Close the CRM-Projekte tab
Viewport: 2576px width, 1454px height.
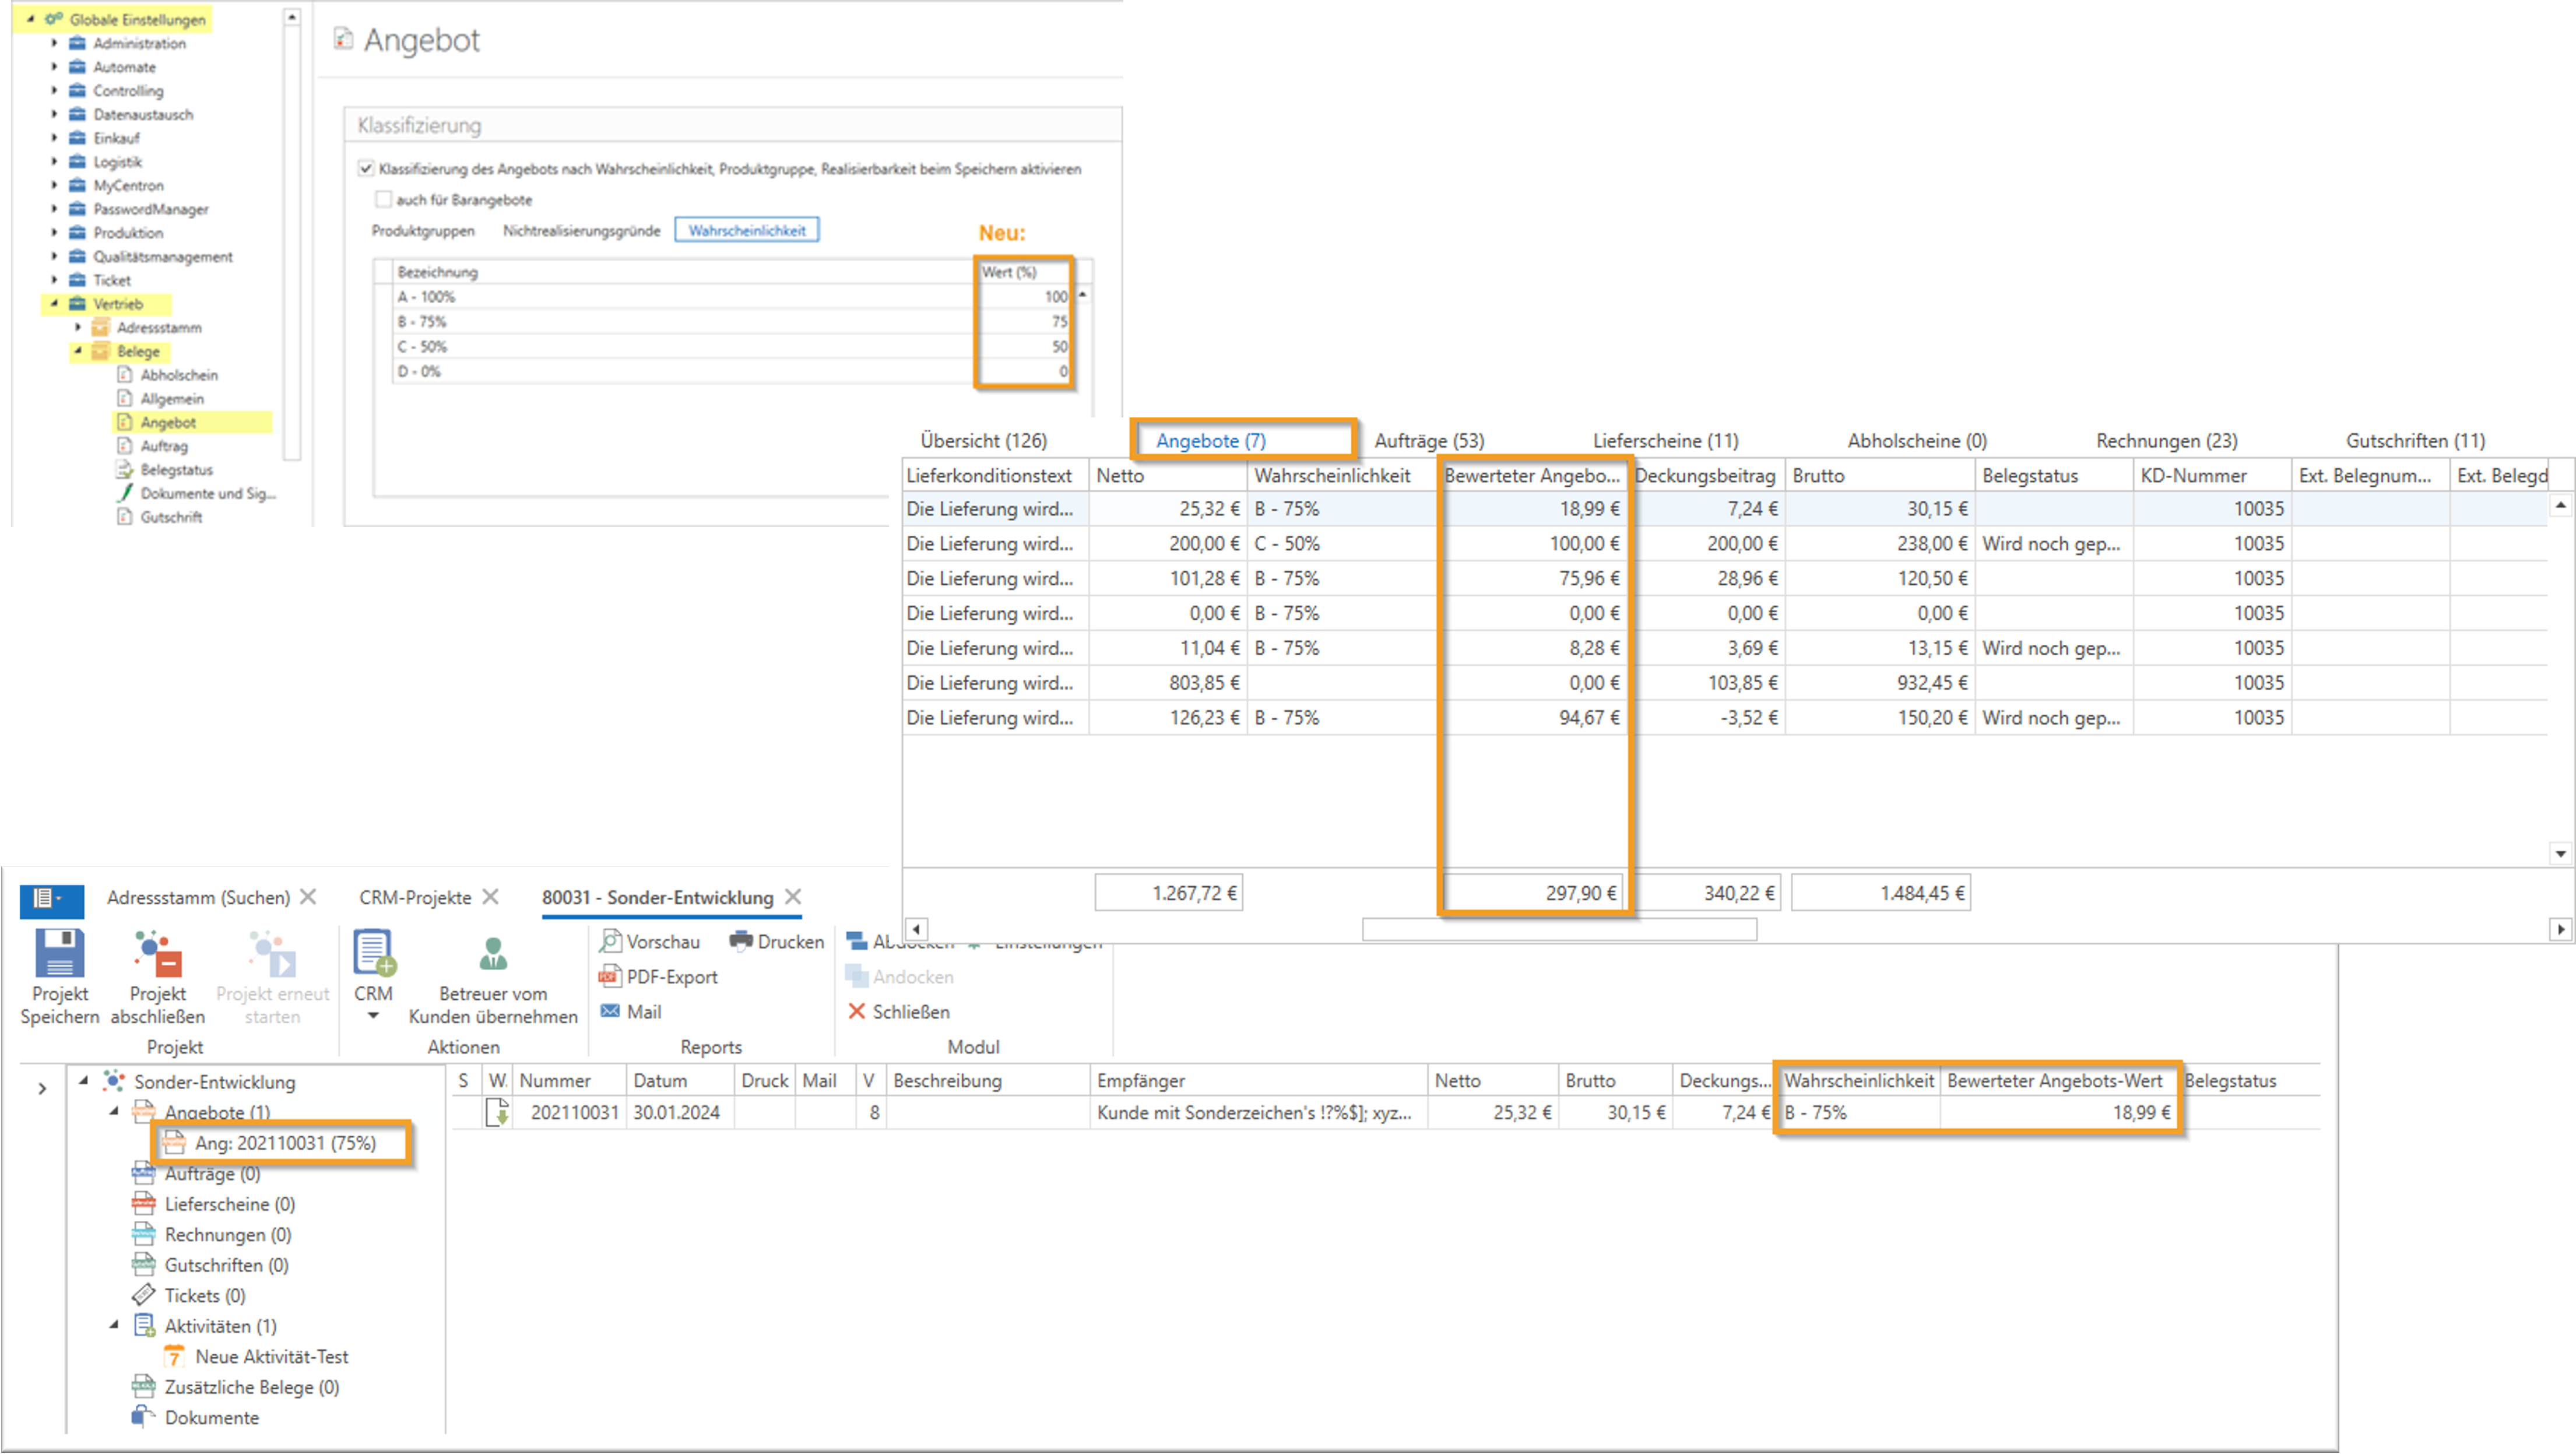[x=491, y=897]
